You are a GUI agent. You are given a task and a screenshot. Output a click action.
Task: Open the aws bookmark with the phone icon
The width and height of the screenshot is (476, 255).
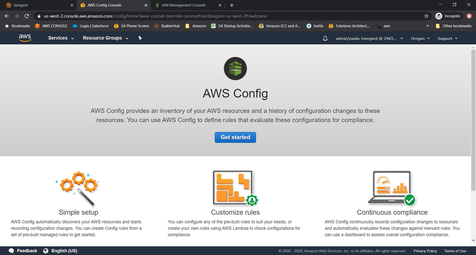(x=383, y=26)
